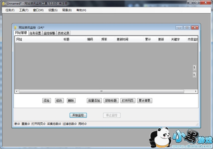Viewport: 213px width, 149px height.
Task: Click the 获取标题 button
Action: 111,100
